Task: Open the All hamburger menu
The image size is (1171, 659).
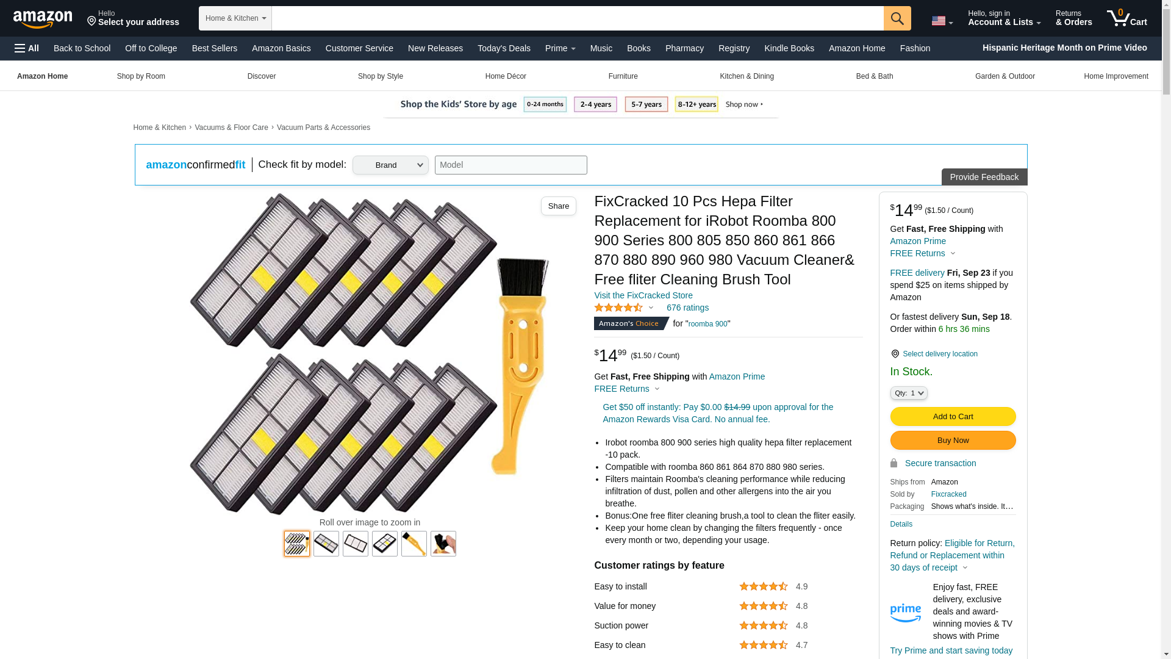Action: tap(27, 48)
